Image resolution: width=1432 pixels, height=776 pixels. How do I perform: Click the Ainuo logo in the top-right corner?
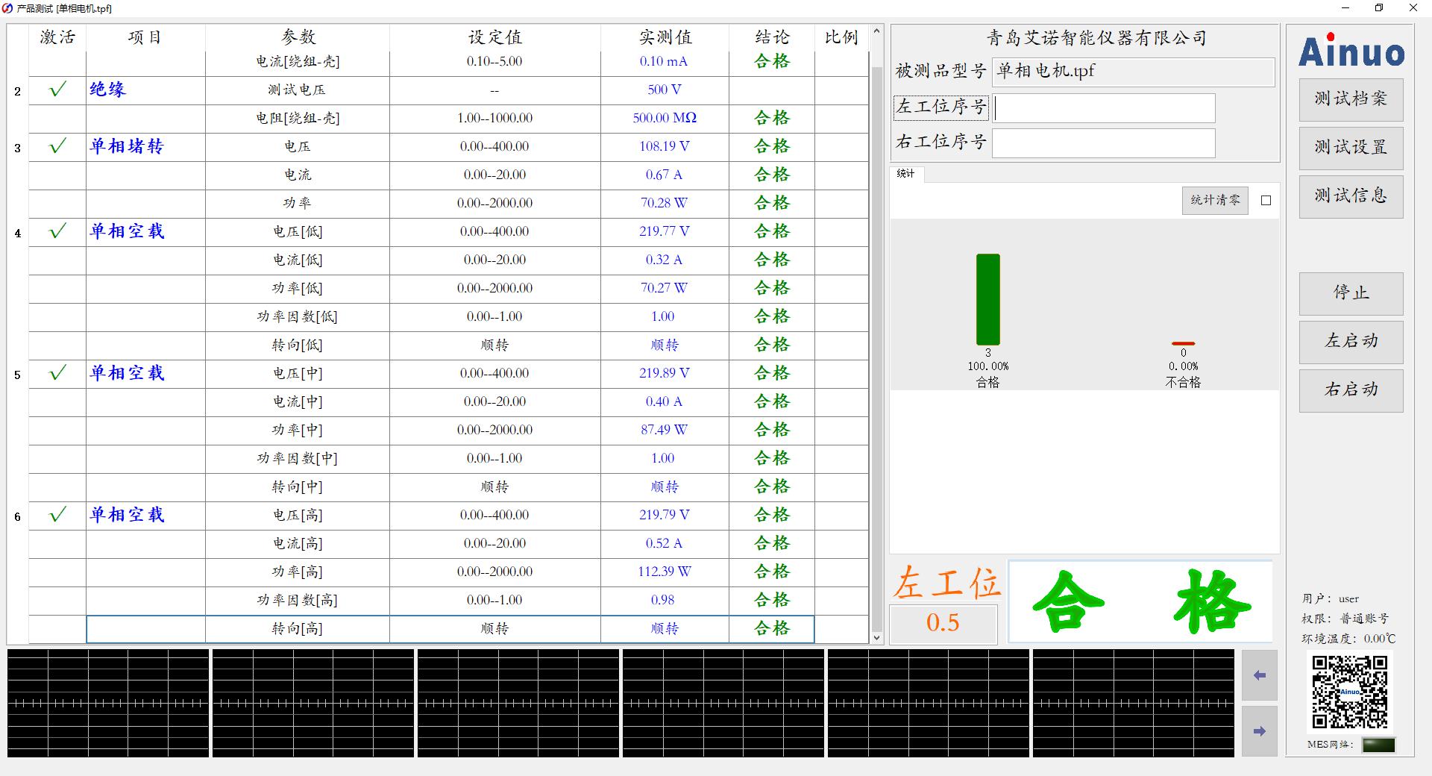[1351, 52]
